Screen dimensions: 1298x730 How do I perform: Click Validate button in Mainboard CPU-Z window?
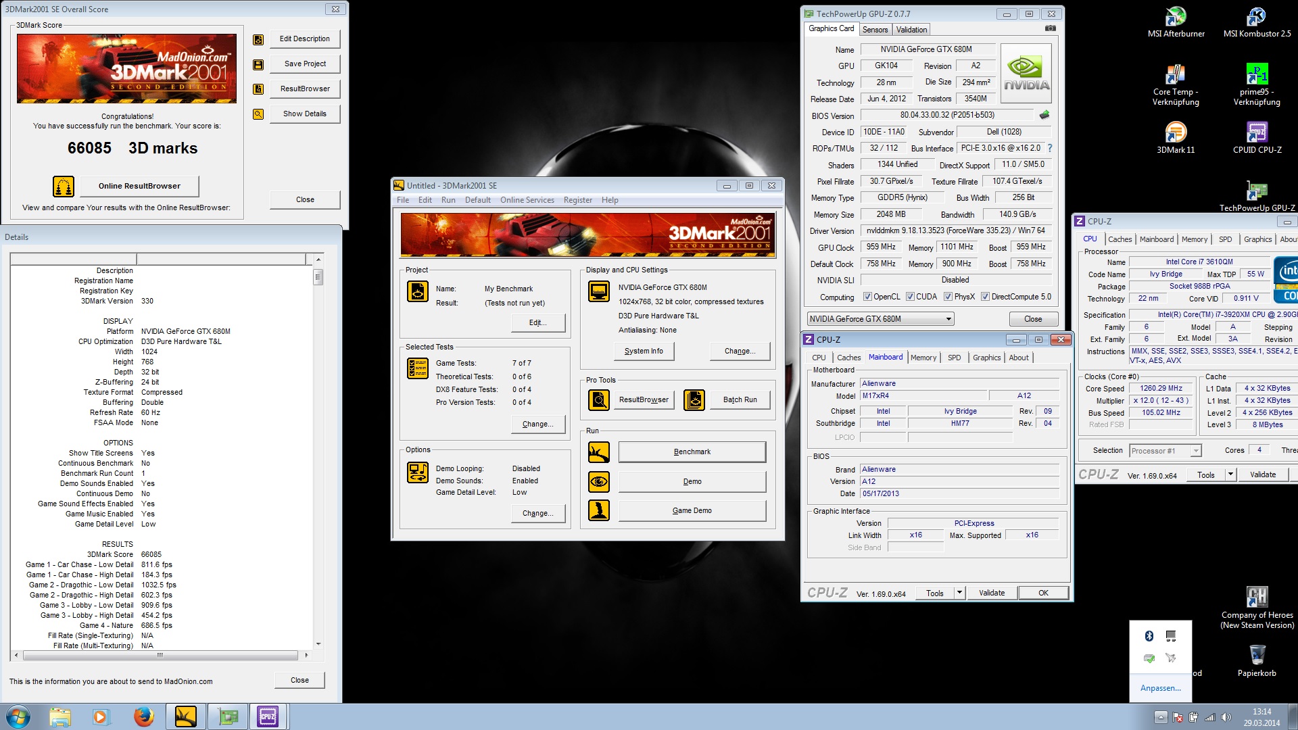(x=992, y=593)
